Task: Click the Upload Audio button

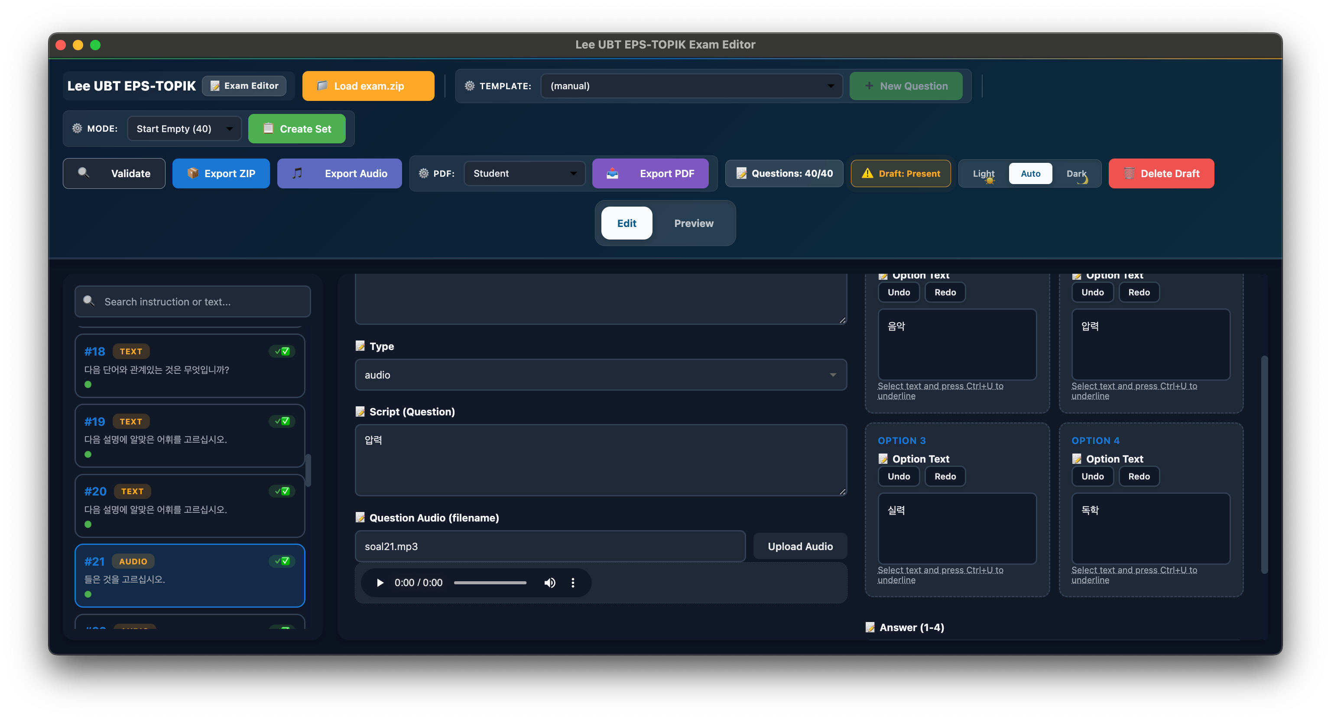Action: [x=800, y=546]
